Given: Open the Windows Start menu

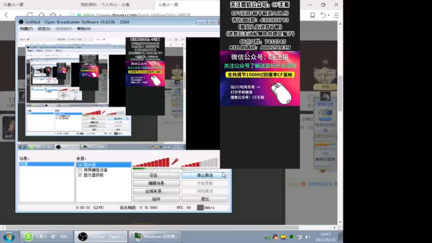Looking at the screenshot, I should pos(9,237).
